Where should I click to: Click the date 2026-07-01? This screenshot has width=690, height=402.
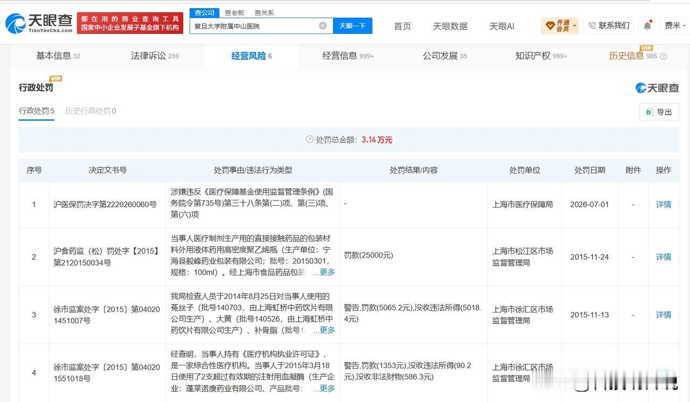[589, 205]
